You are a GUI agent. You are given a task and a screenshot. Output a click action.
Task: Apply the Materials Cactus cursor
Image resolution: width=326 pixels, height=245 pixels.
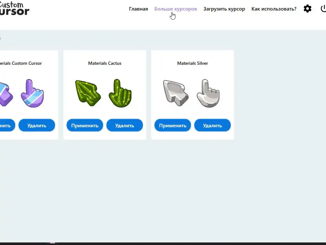[x=85, y=125]
